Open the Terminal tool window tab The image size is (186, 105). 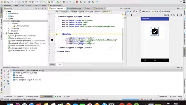(8, 97)
